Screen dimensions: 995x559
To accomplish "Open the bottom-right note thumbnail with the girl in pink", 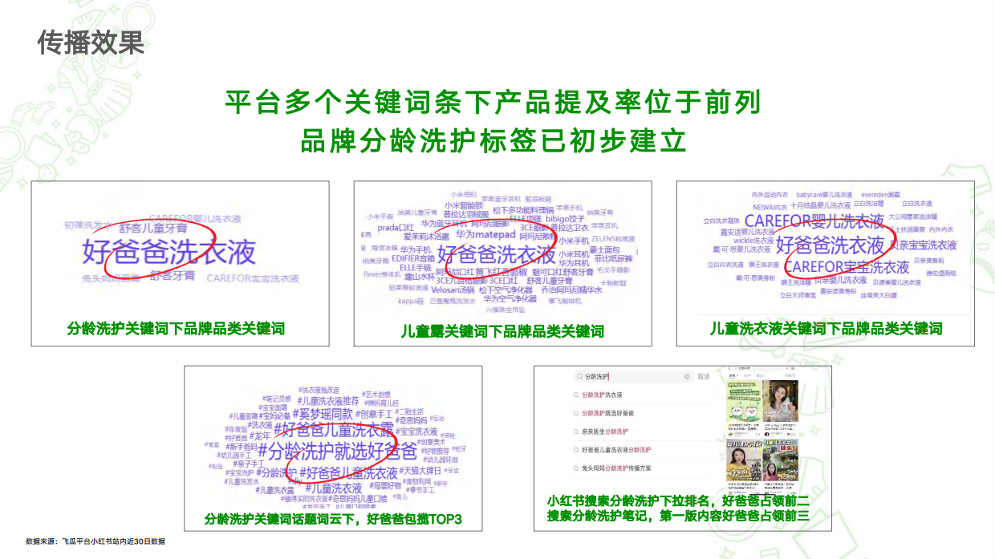I will (780, 460).
